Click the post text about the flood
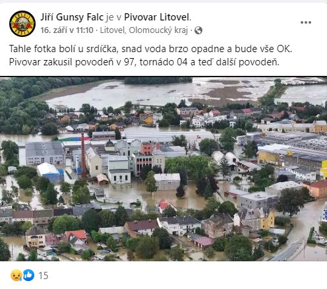327x289 pixels. point(150,55)
